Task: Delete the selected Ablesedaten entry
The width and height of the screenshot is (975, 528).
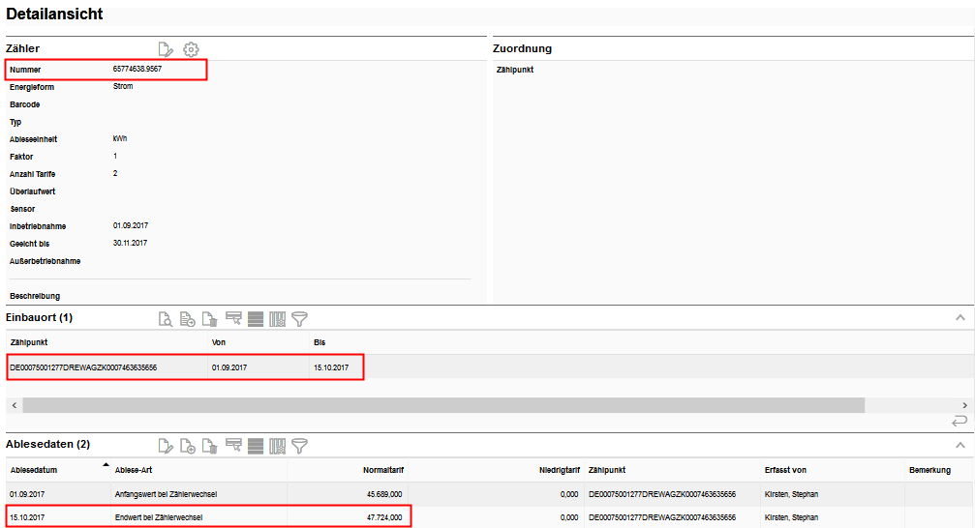Action: coord(210,446)
